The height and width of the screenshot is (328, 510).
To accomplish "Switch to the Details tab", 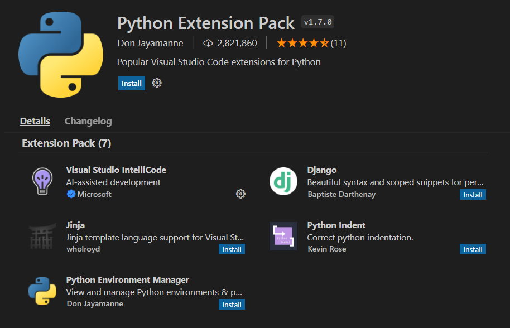I will point(35,121).
